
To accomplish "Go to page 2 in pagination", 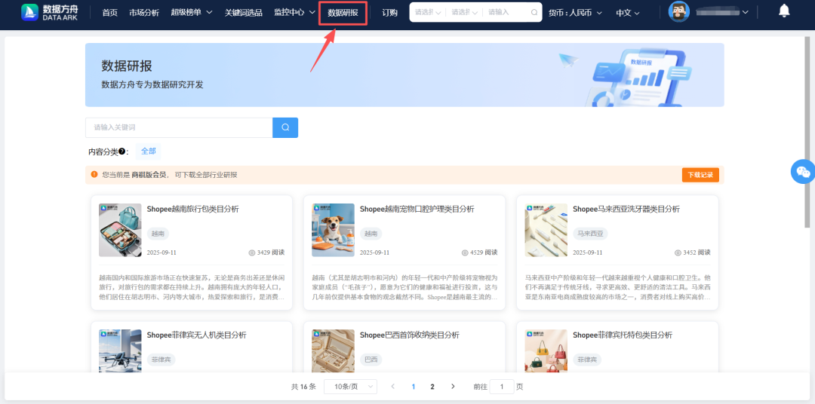I will (x=432, y=387).
